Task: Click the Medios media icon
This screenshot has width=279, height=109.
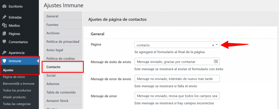Action: (4, 25)
